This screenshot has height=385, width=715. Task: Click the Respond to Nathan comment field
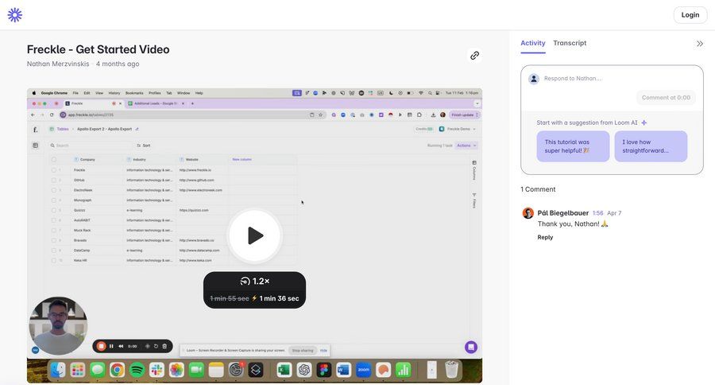pos(612,78)
